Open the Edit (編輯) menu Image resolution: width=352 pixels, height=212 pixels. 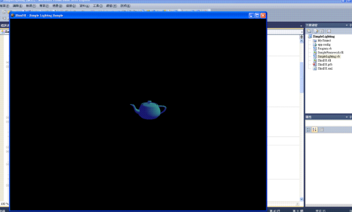[17, 6]
